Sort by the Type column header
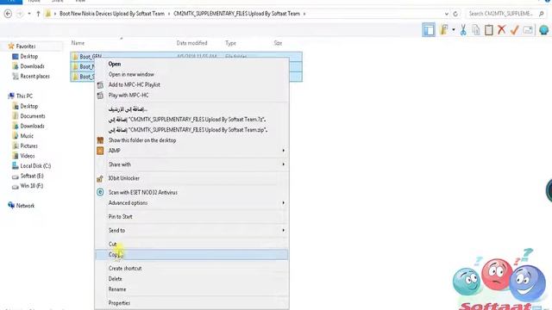 [x=230, y=43]
